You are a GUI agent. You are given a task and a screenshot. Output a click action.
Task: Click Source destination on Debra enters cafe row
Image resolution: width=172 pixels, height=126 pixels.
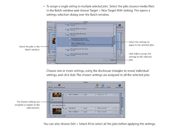point(85,95)
